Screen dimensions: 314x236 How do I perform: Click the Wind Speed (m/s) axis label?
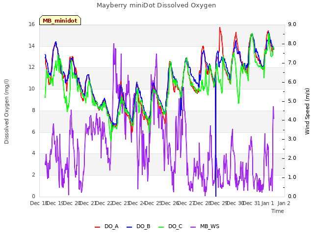307,111
